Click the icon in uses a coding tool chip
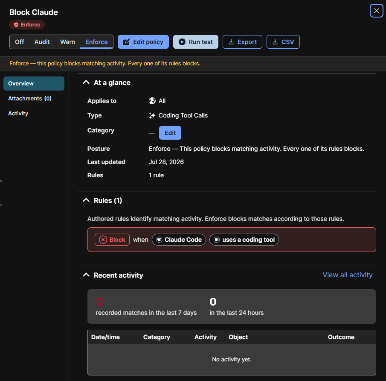This screenshot has width=386, height=381. pyautogui.click(x=217, y=240)
